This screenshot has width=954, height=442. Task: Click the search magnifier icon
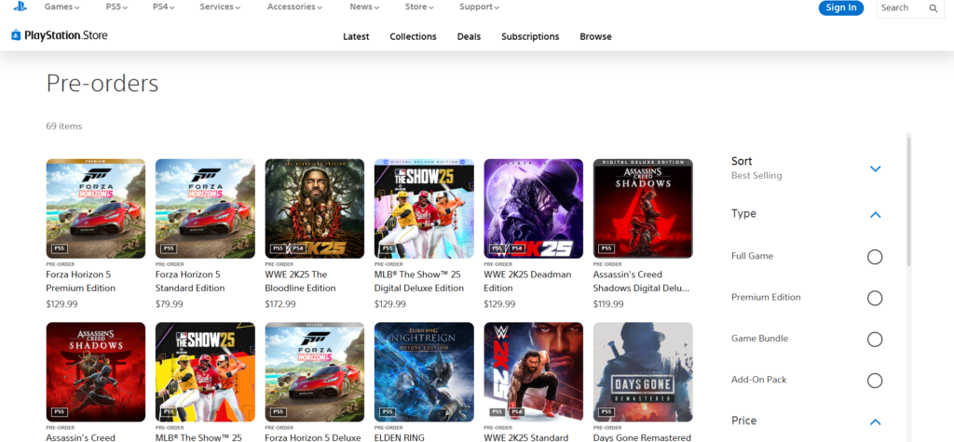tap(934, 7)
